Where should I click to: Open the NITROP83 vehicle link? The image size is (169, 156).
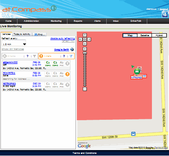9,84
